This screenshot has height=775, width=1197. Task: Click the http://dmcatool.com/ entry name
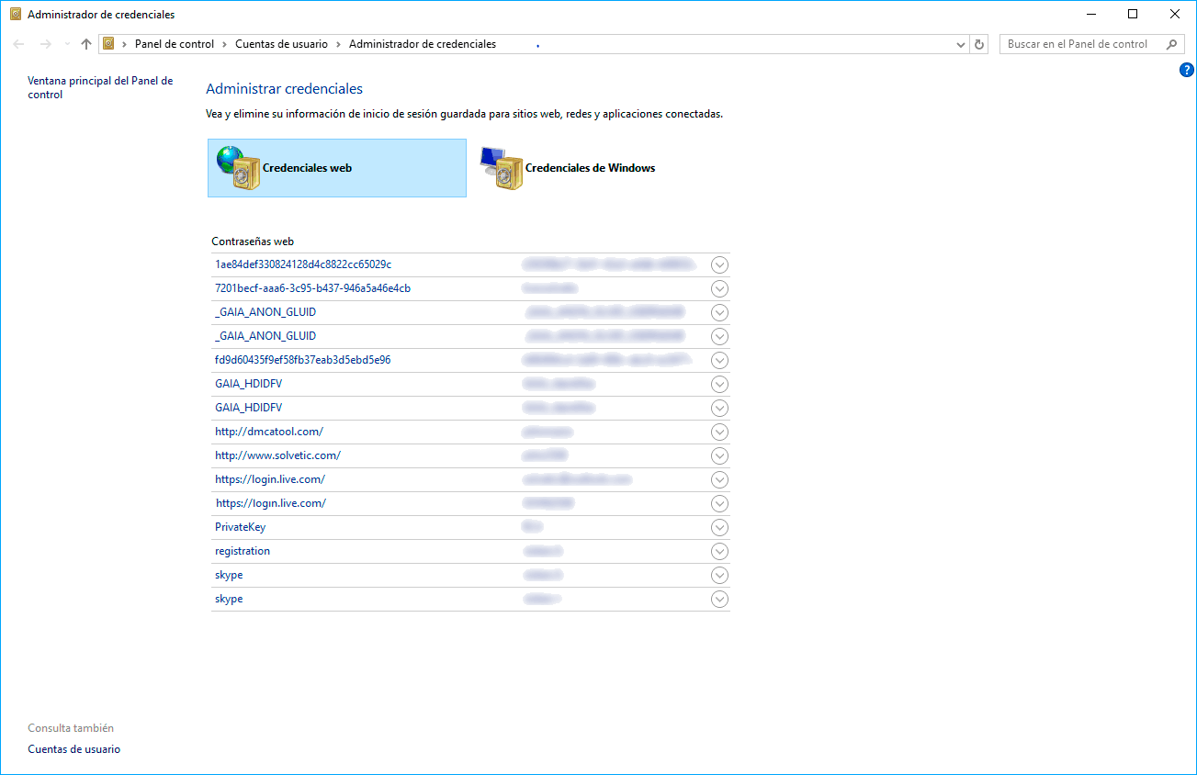pos(269,432)
